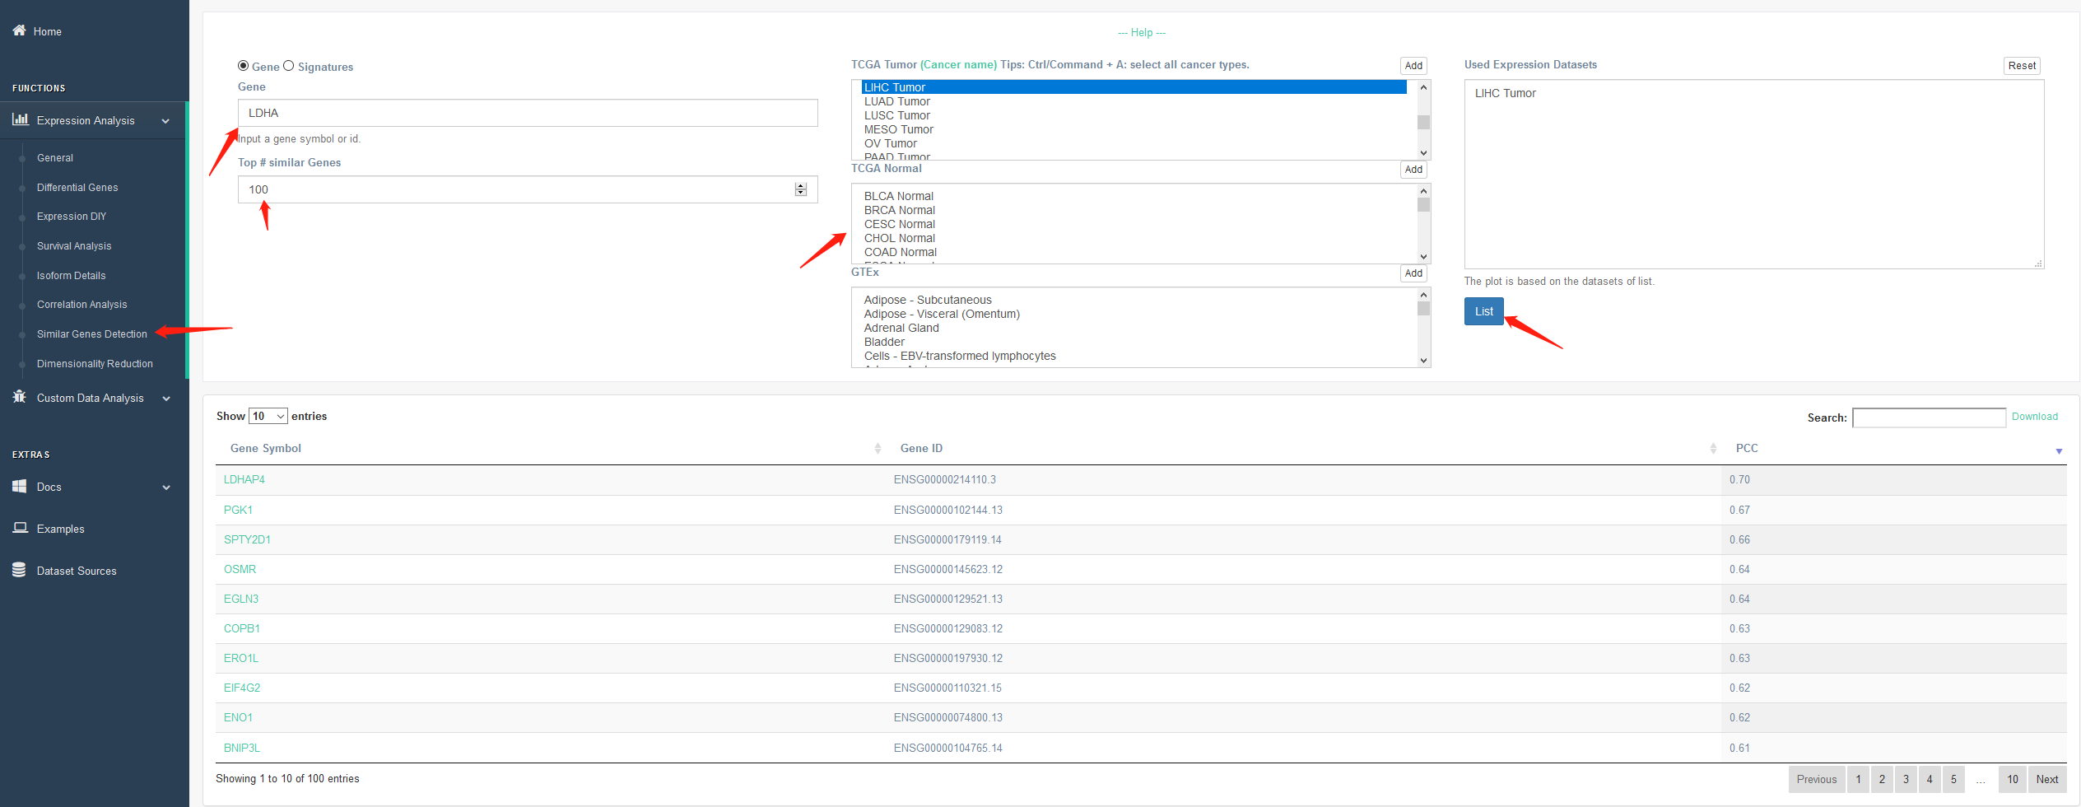Select the Signatures radio button
The image size is (2081, 807).
click(288, 66)
